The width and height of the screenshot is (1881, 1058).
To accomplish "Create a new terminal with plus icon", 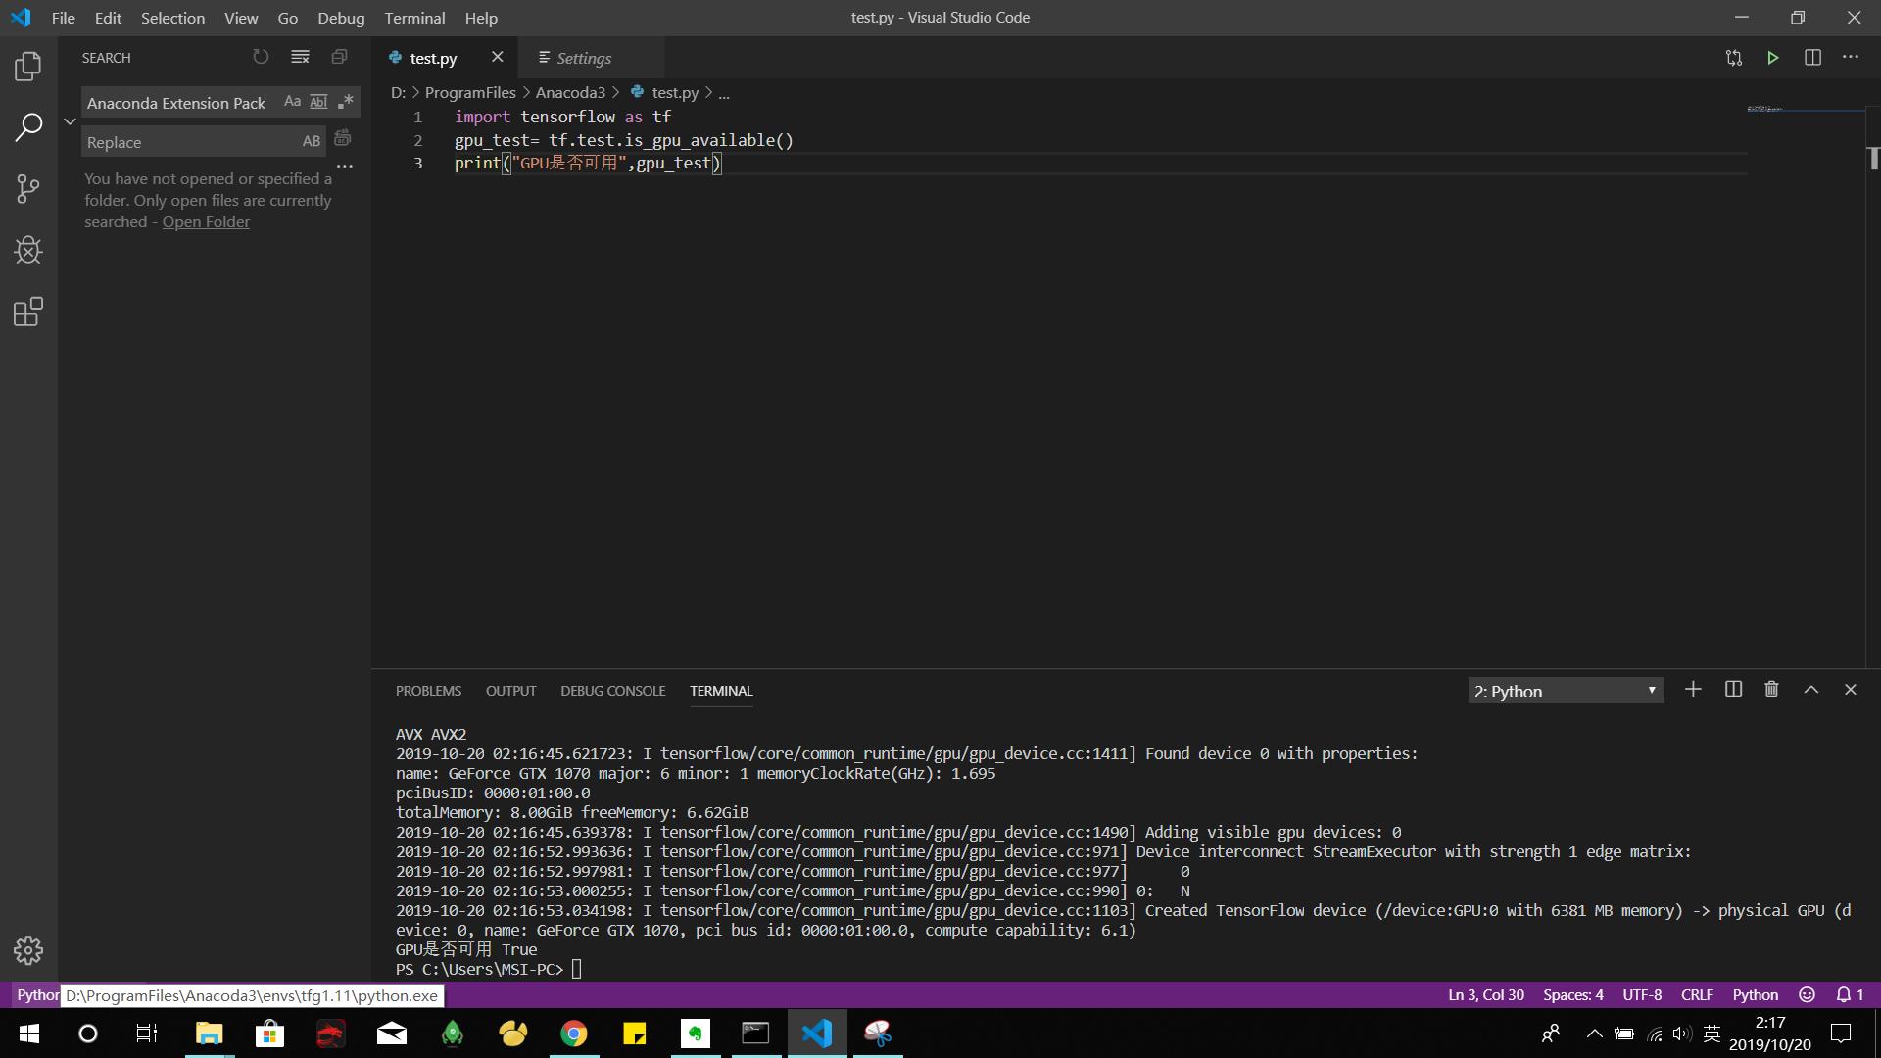I will pos(1693,690).
